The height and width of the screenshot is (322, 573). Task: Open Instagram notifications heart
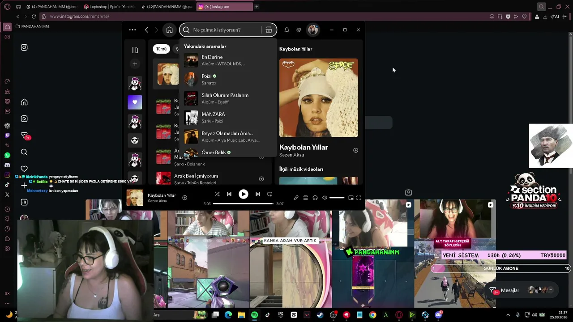click(24, 169)
